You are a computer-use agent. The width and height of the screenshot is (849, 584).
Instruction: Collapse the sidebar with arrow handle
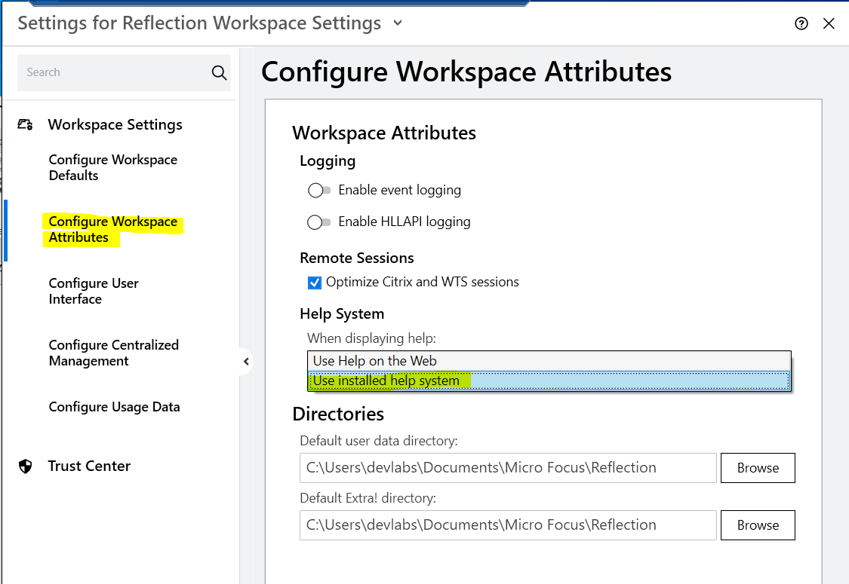coord(246,362)
